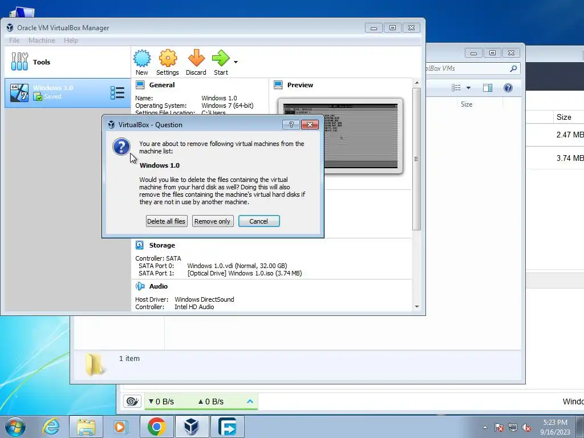Click the Preview section icon

(x=278, y=85)
